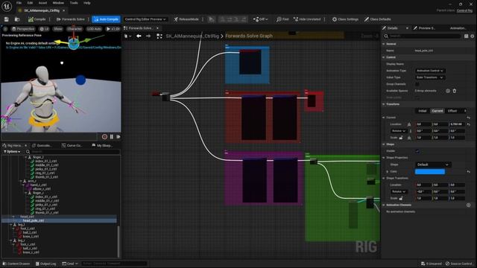Click the Details property matrix grid icon
The image size is (477, 268).
click(x=466, y=36)
